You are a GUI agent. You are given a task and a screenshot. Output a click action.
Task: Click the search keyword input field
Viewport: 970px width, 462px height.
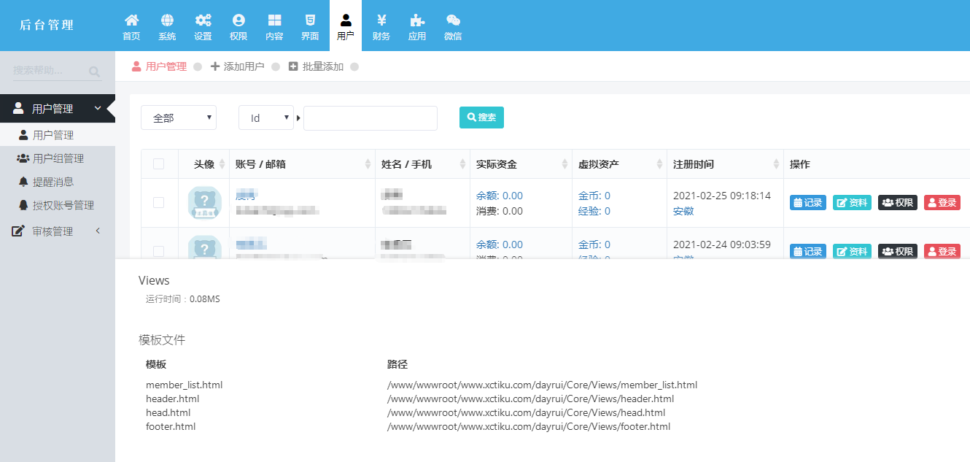(370, 118)
